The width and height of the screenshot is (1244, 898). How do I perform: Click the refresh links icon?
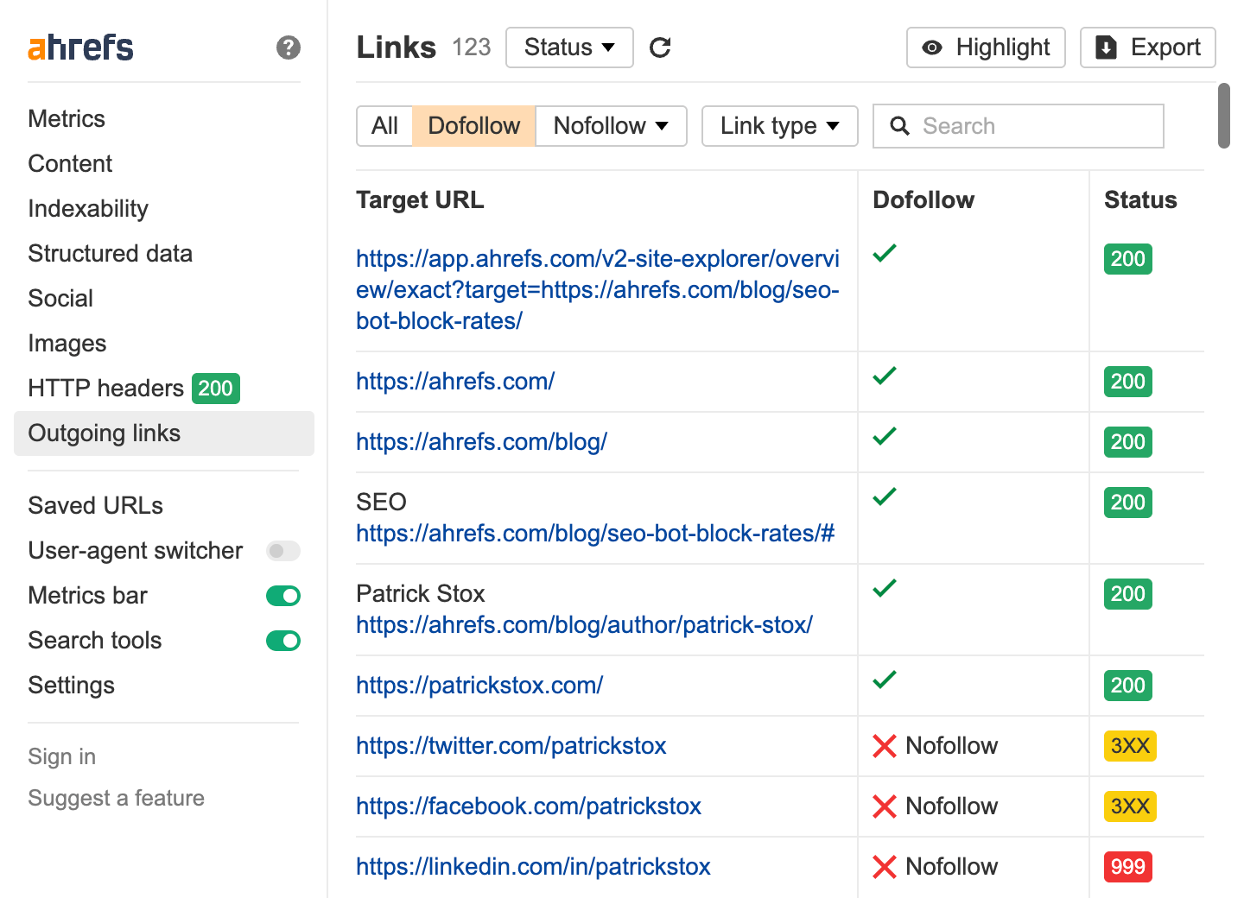pos(660,47)
